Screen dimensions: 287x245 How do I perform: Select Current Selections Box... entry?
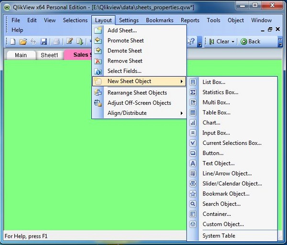[232, 143]
